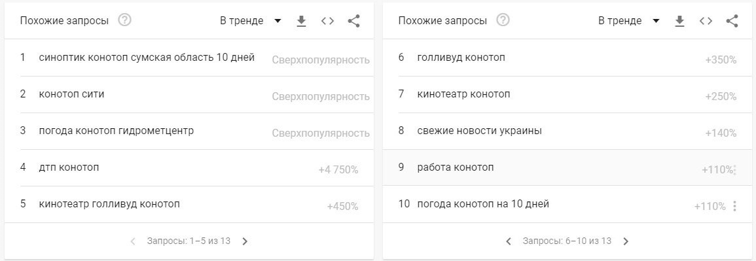Share the right related queries panel
756x261 pixels.
(732, 21)
